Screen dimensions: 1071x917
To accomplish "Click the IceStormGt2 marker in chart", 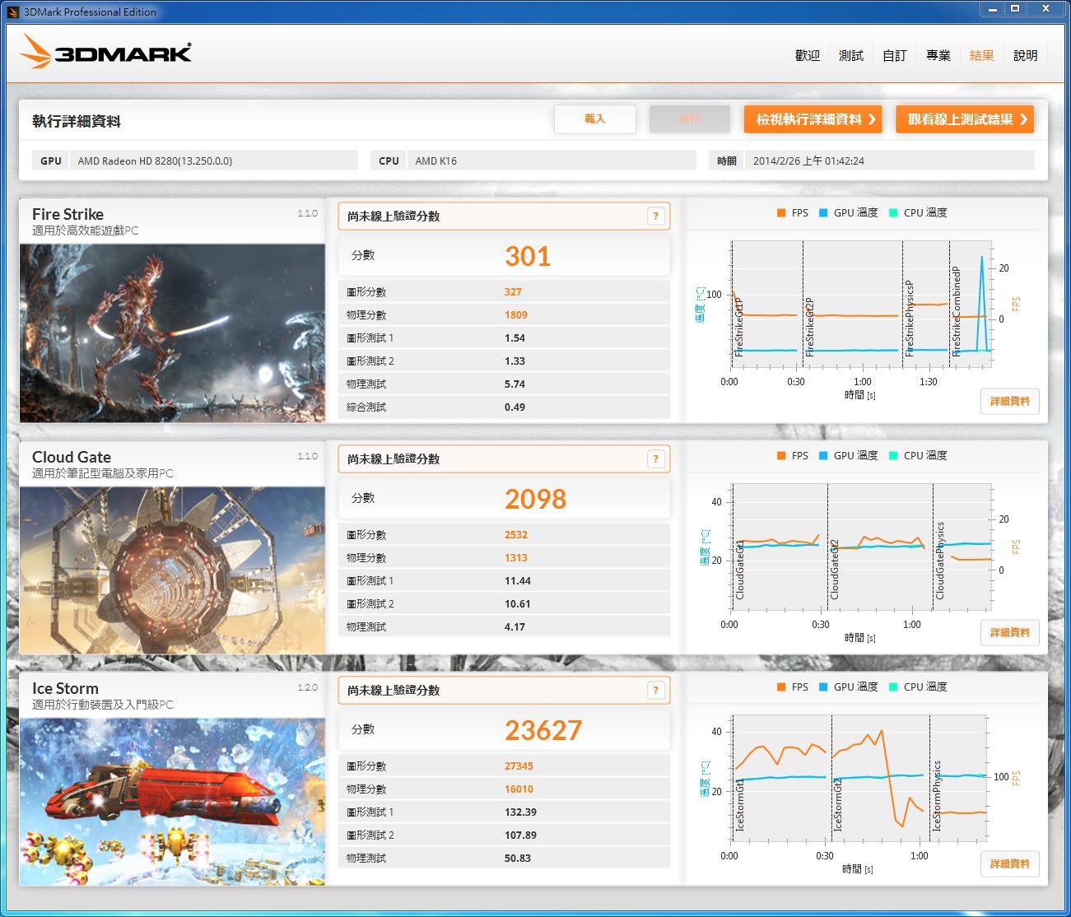I will tap(838, 804).
